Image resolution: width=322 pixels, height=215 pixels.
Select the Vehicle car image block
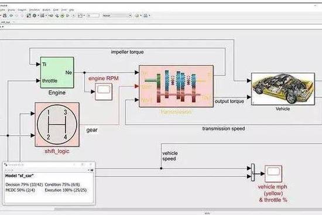[283, 89]
